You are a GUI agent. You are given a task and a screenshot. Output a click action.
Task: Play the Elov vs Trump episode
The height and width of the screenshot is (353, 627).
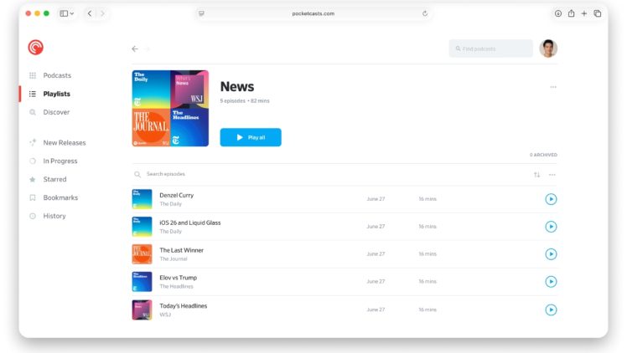click(551, 282)
